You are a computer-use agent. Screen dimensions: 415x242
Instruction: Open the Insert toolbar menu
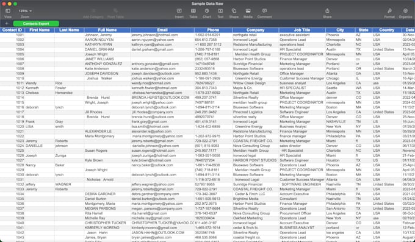179,11
